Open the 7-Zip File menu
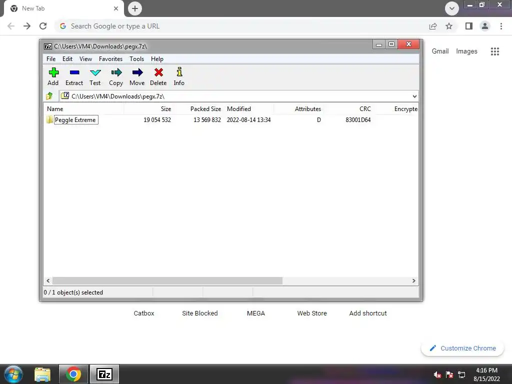The image size is (512, 384). coord(51,59)
